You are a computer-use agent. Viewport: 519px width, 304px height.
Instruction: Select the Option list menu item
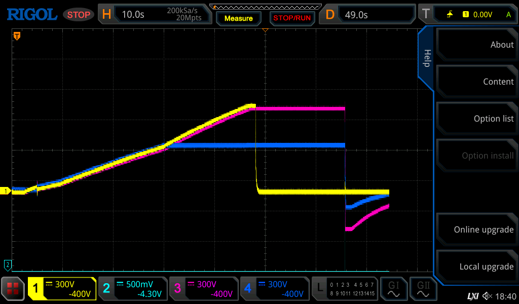click(x=476, y=119)
